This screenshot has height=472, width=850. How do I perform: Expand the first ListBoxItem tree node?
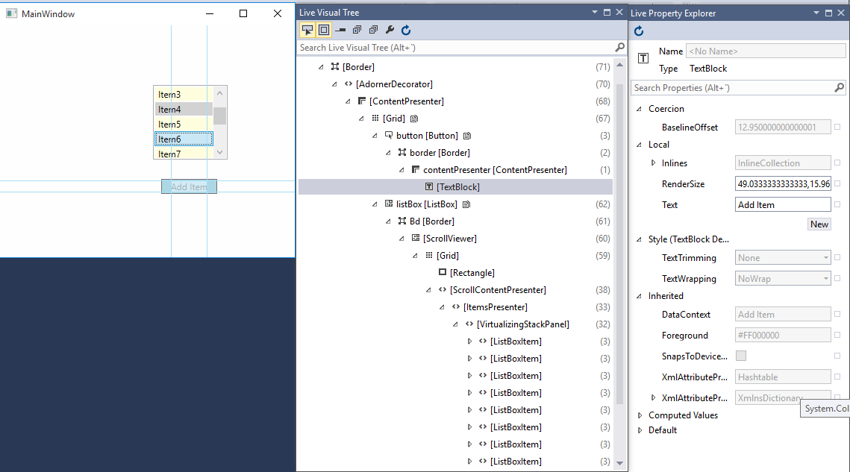tap(470, 341)
